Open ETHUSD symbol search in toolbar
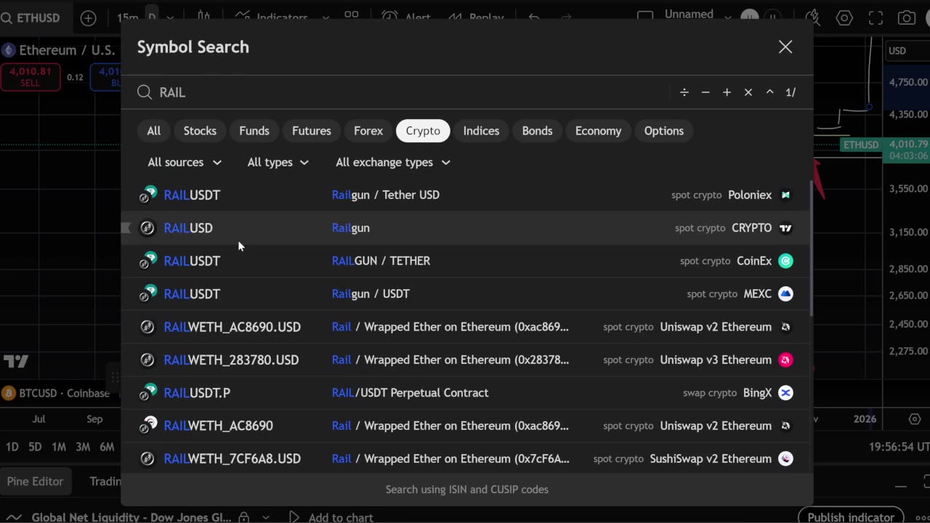Image resolution: width=930 pixels, height=523 pixels. click(x=31, y=17)
